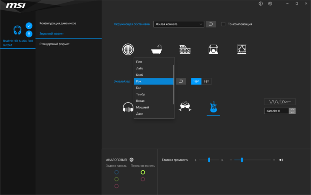The image size is (311, 195).
Task: Reset the environment with the return button
Action: click(x=211, y=24)
